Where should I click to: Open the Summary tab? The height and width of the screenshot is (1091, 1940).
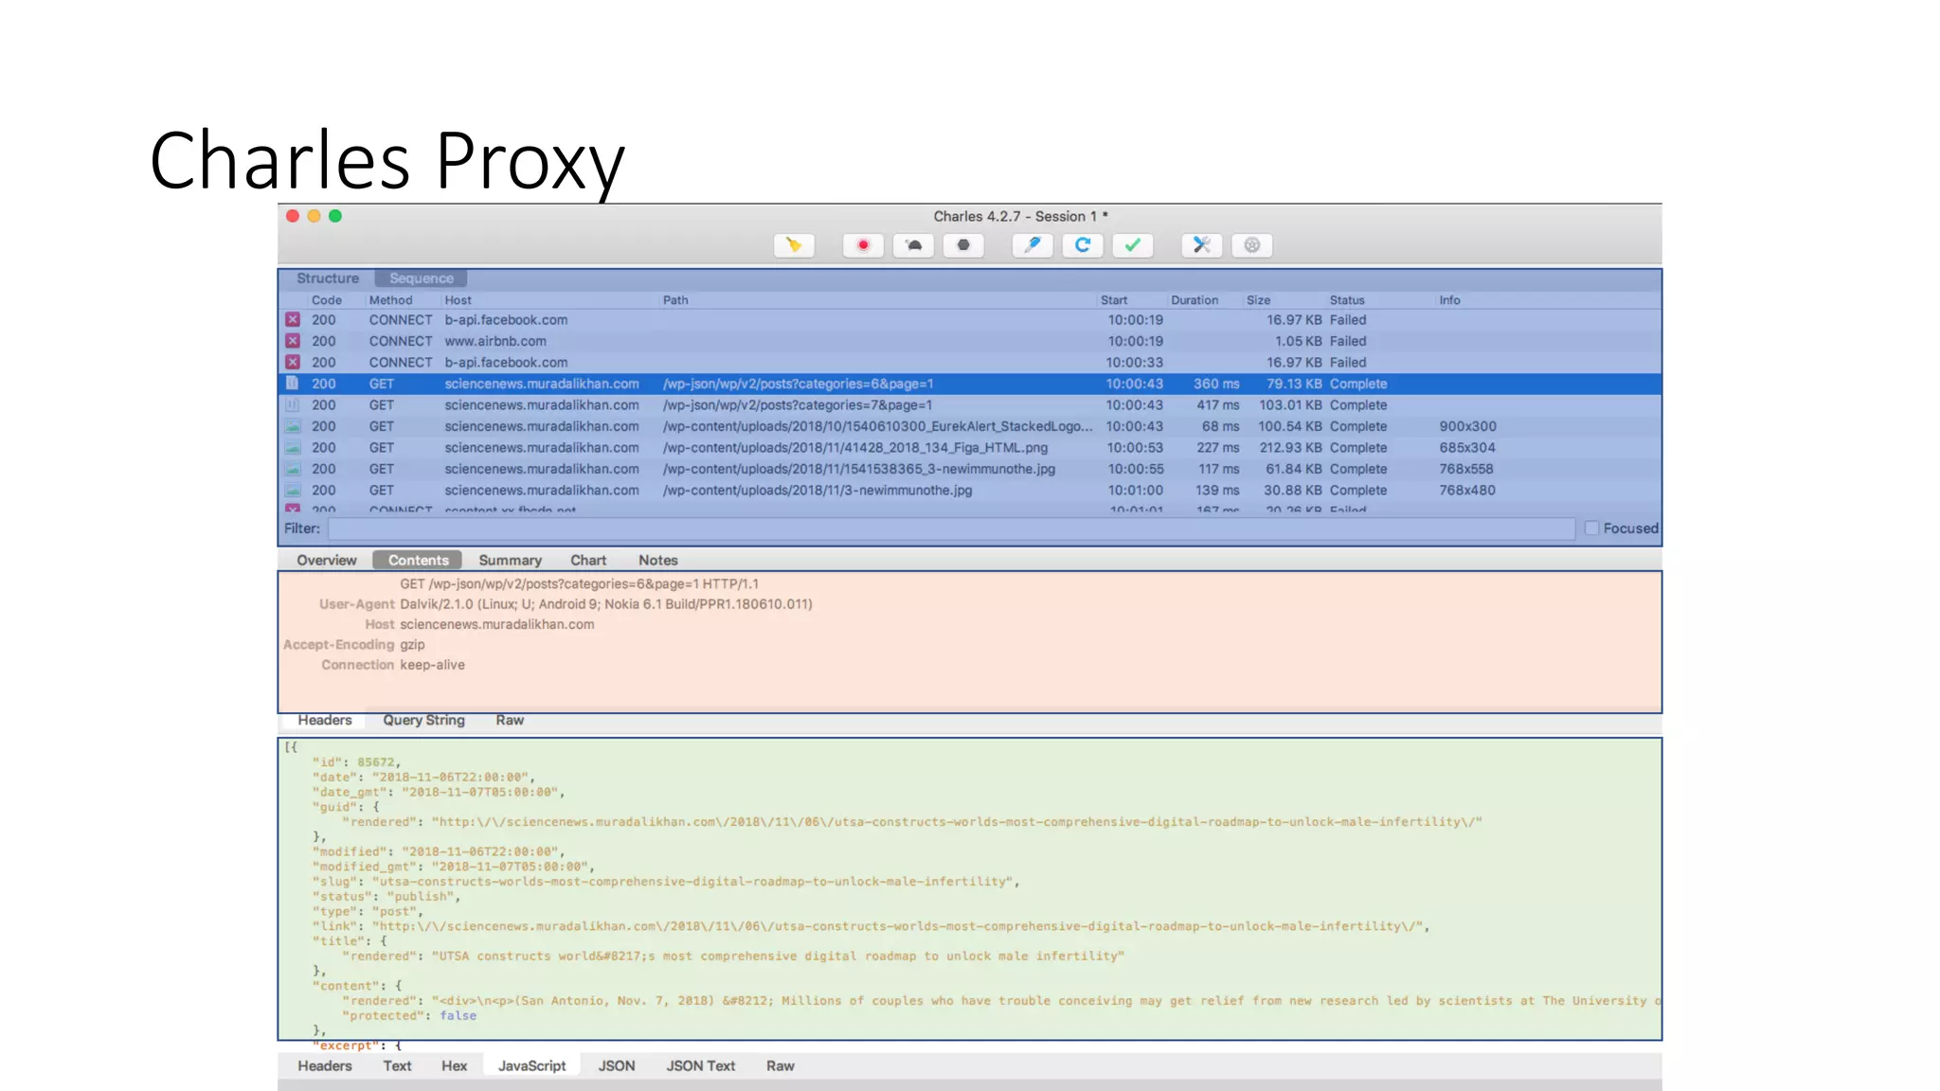[511, 561]
